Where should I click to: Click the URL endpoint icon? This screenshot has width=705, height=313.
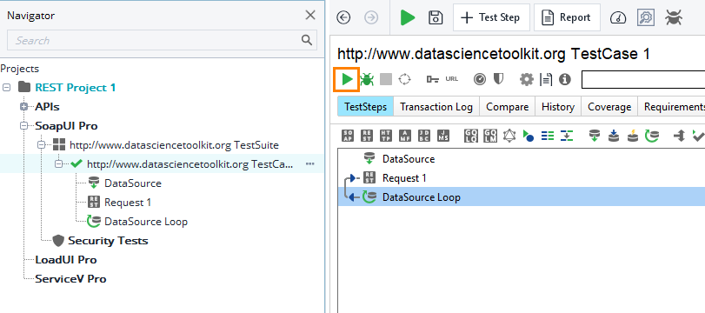coord(452,79)
